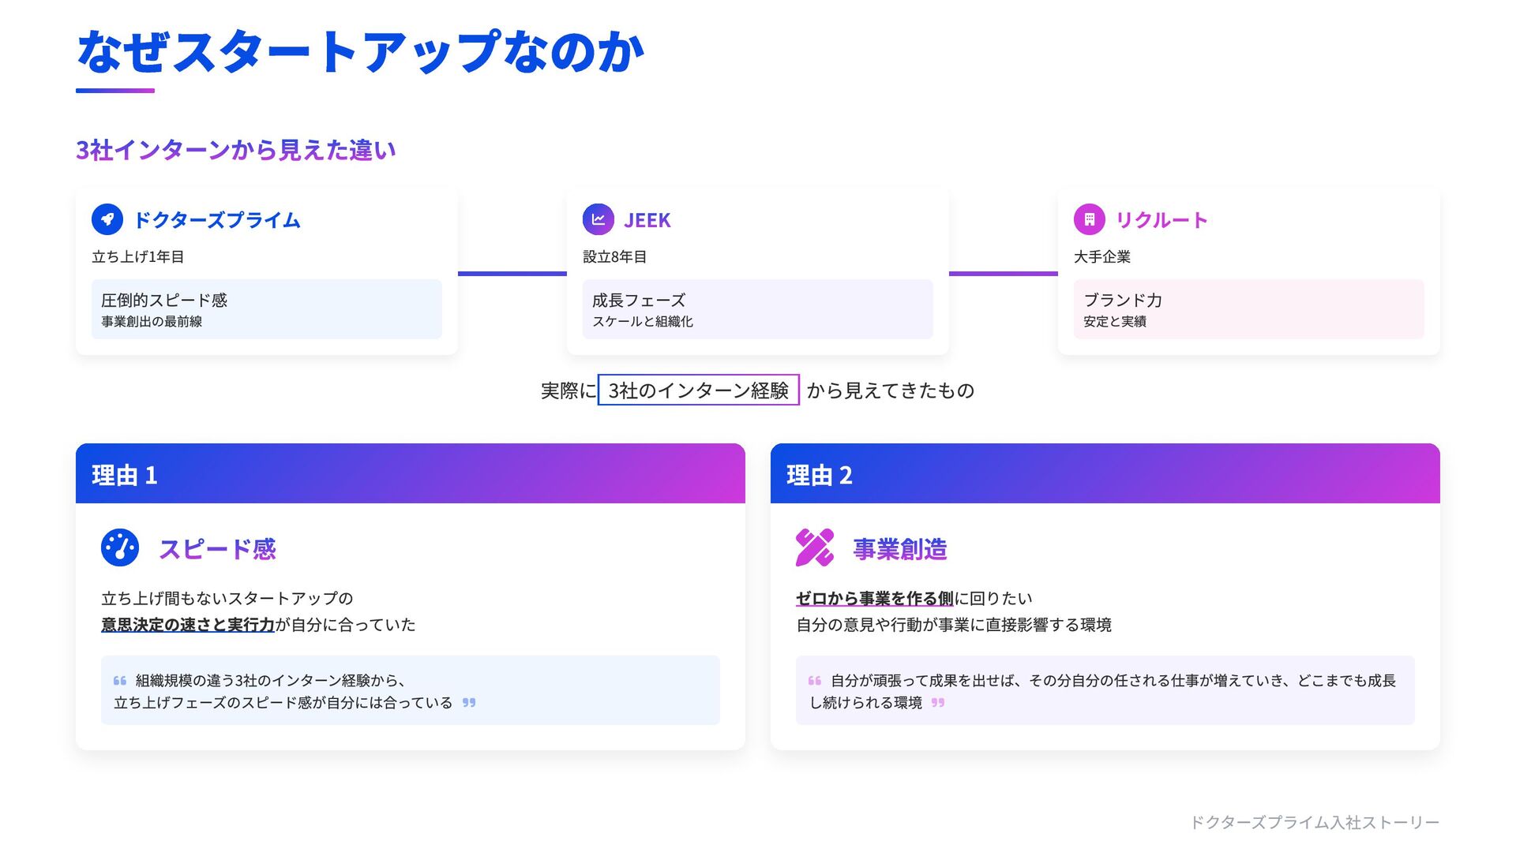
Task: Click the title なぜスタートアップなのか
Action: pos(361,52)
